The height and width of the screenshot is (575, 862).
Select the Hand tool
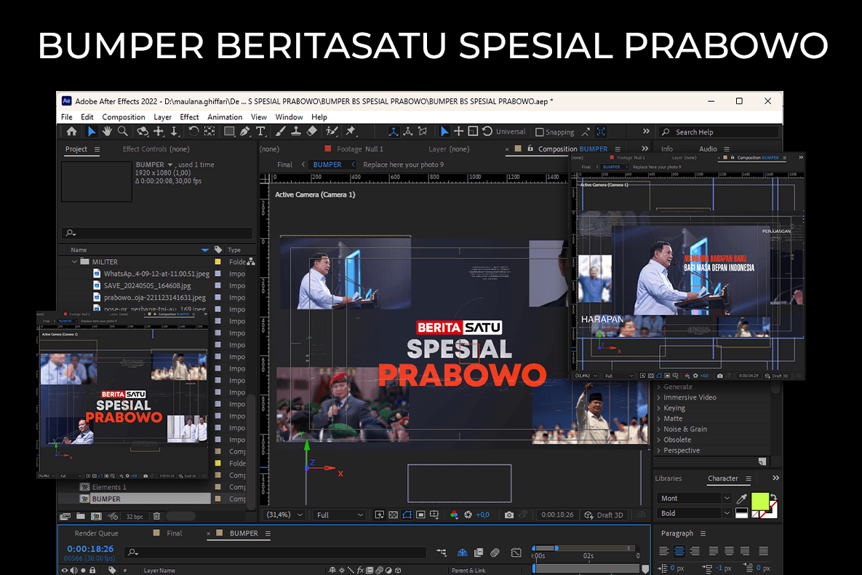pos(107,132)
